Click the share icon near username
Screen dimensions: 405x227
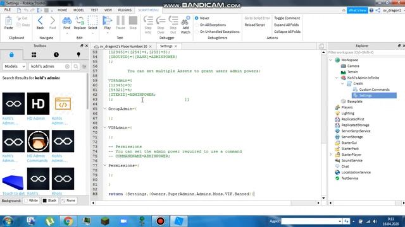pyautogui.click(x=378, y=10)
